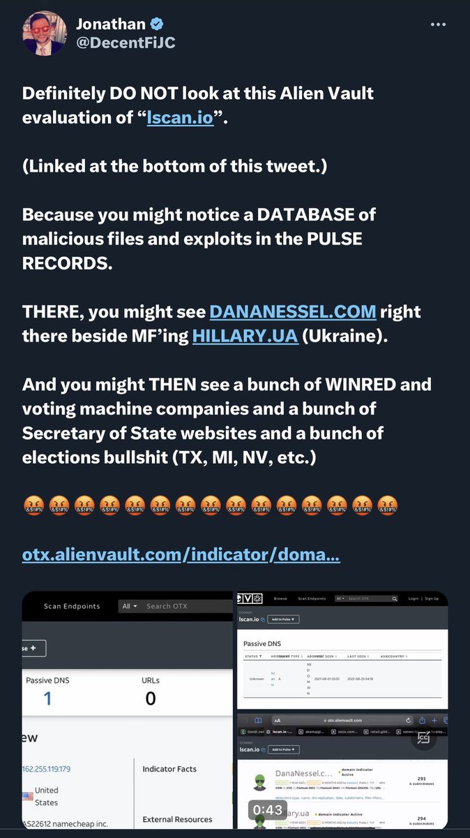This screenshot has width=470, height=838.
Task: Follow the HILLARY.UA link
Action: point(245,335)
